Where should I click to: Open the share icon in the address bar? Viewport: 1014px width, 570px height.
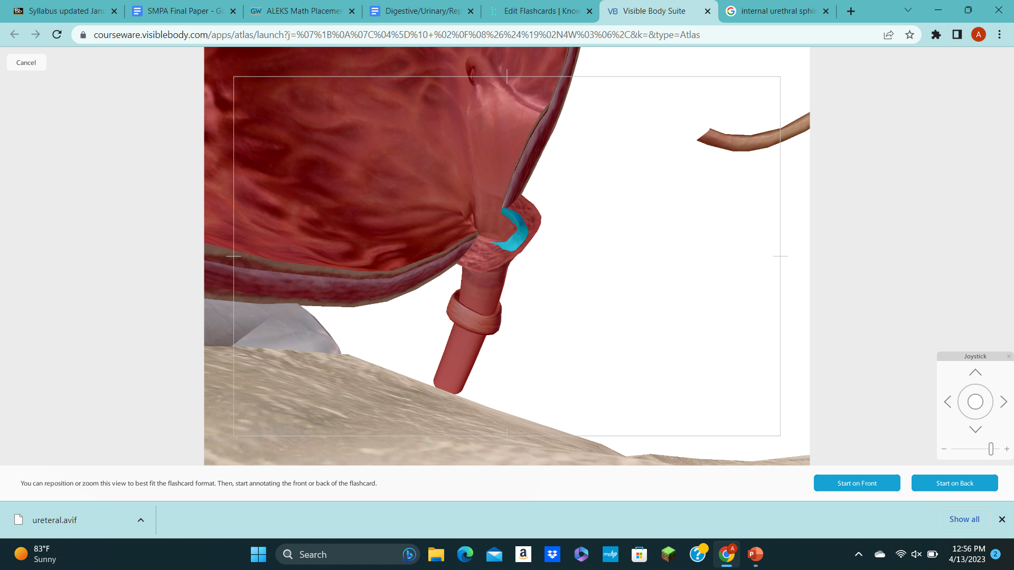pos(889,35)
